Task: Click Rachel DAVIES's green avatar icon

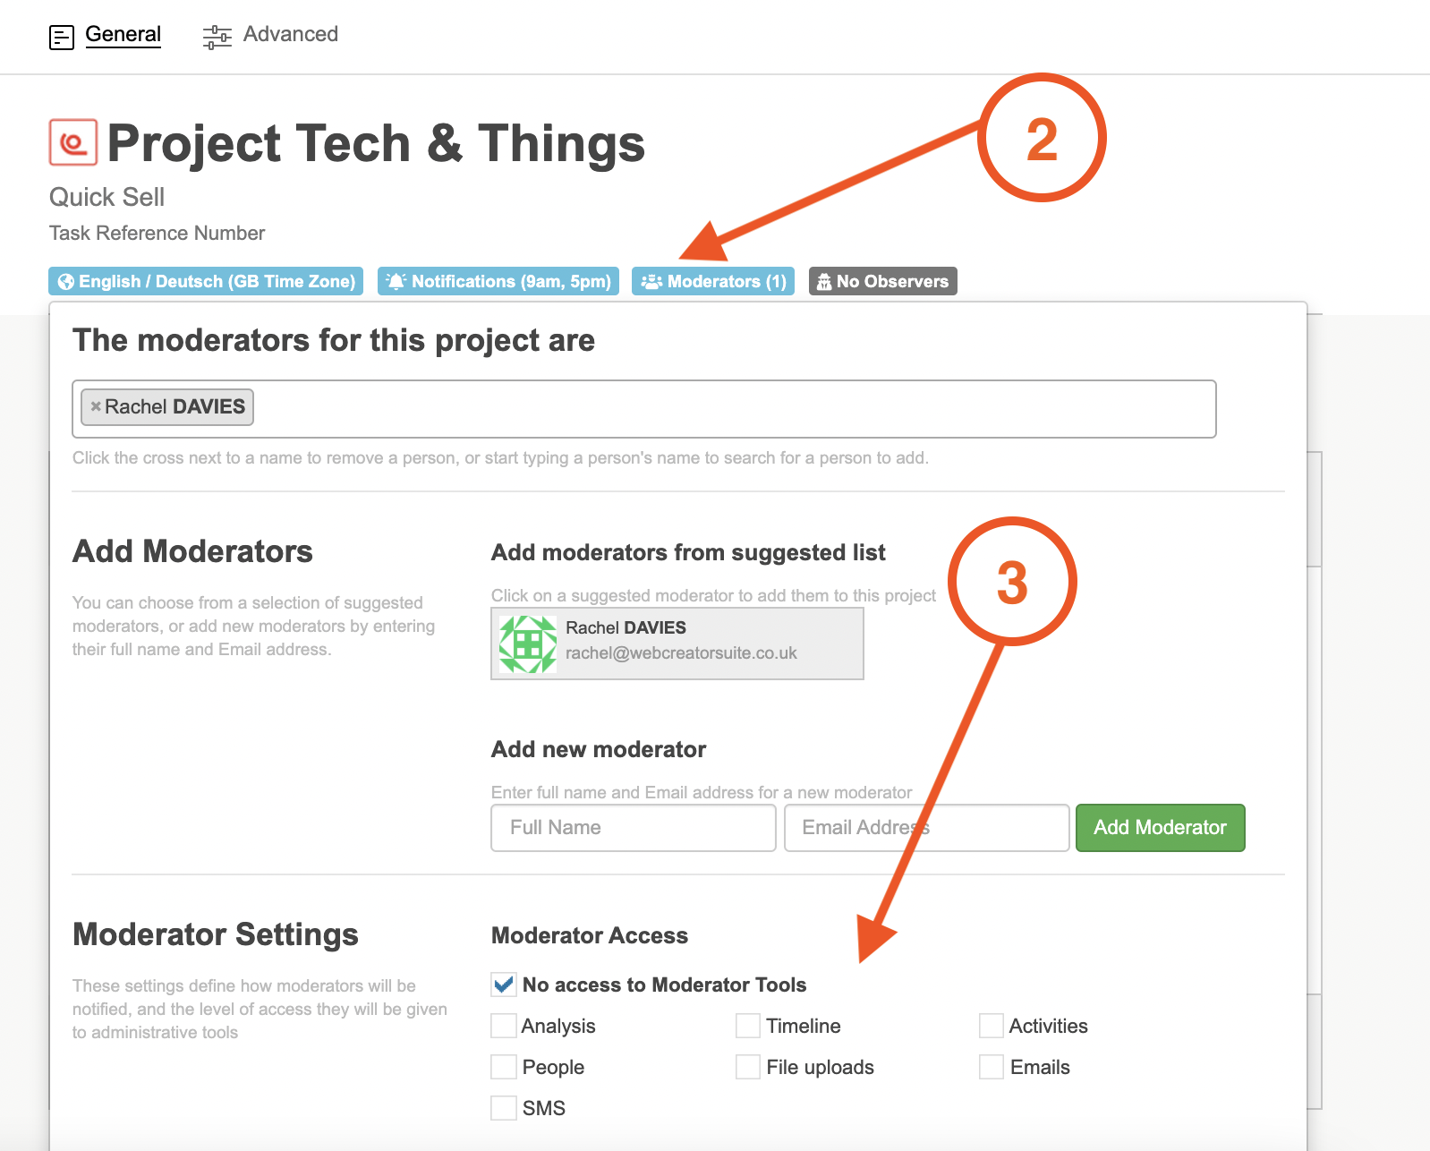Action: [528, 644]
